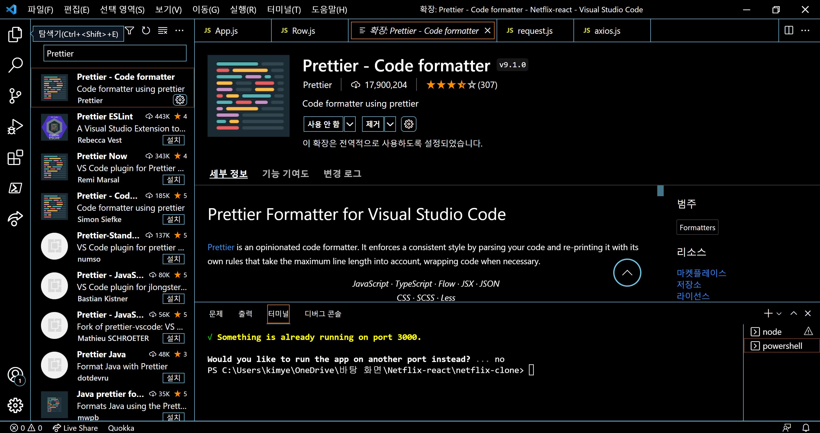Image resolution: width=820 pixels, height=433 pixels.
Task: Open the 저장소 resource link
Action: point(689,284)
